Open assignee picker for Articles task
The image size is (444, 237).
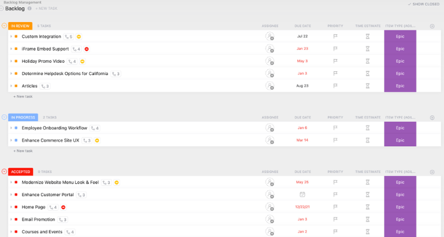(270, 86)
